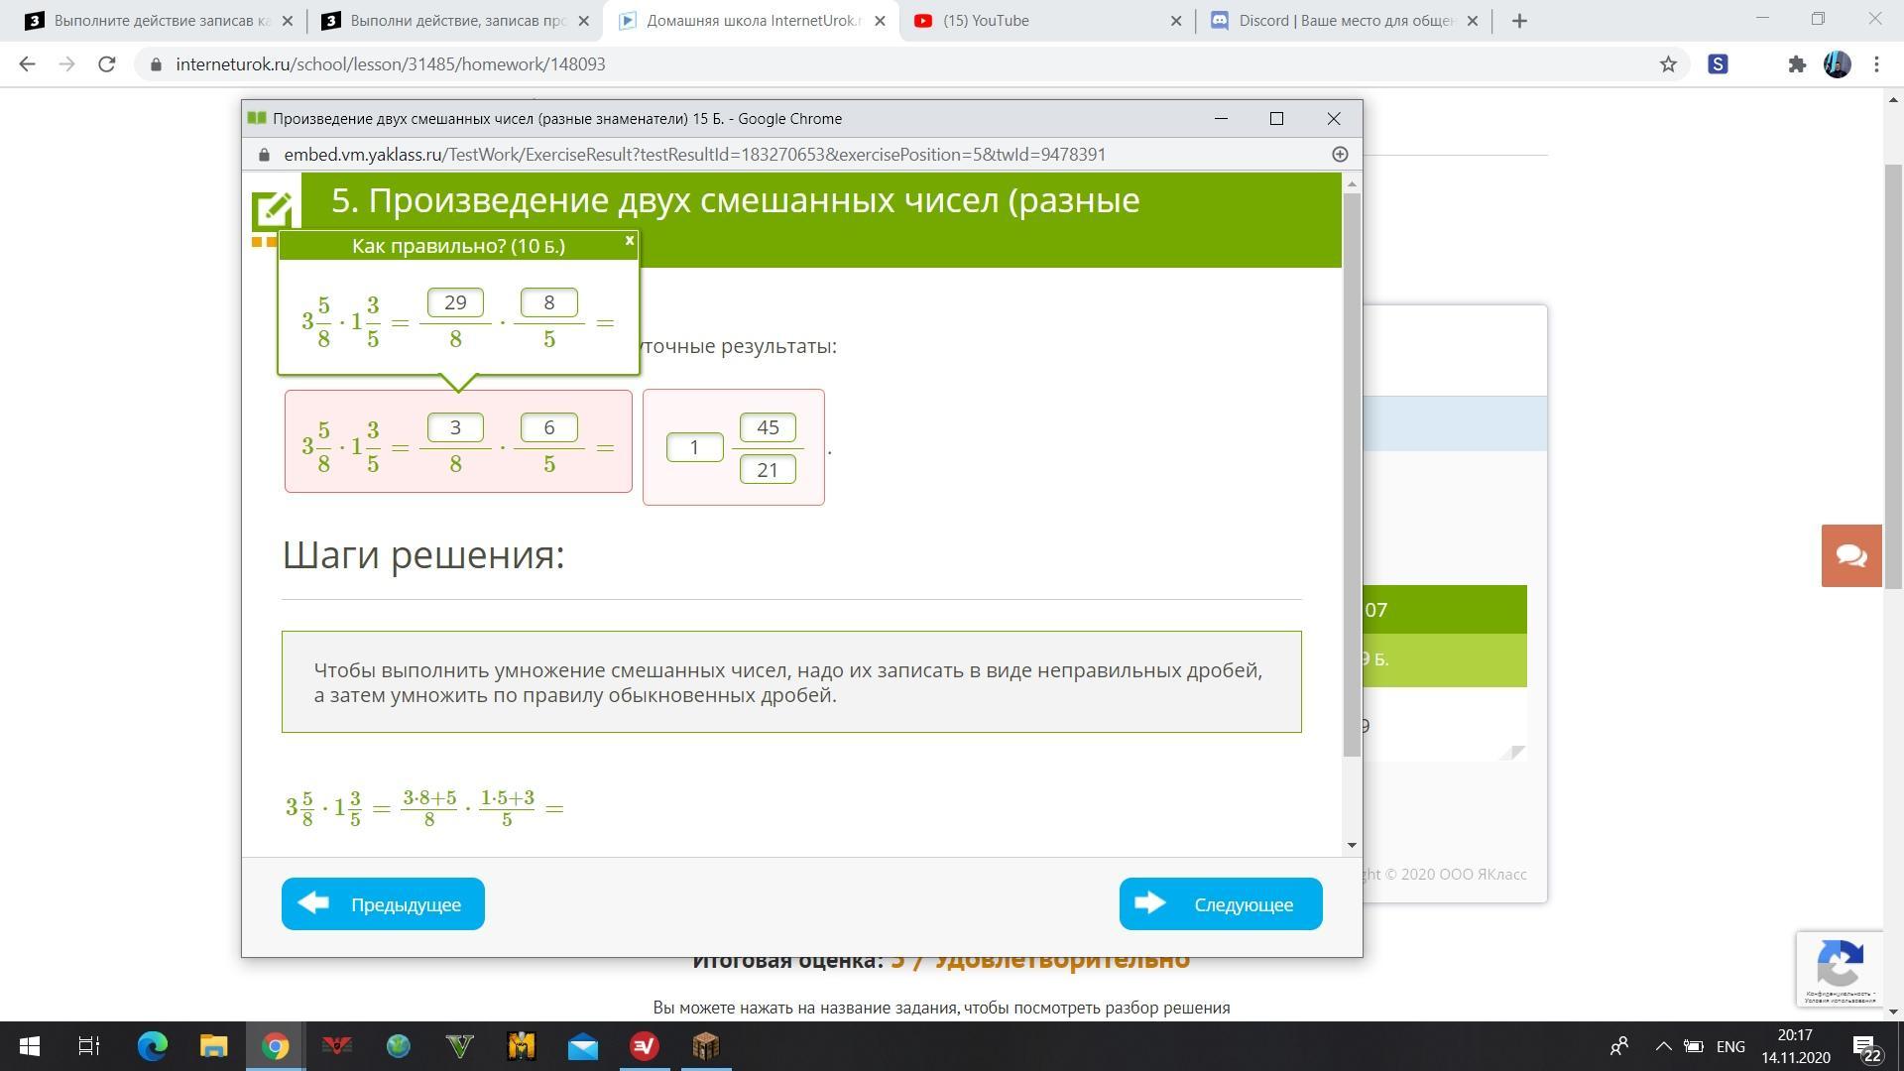Screen dimensions: 1904x1071
Task: Click the whole number input containing 1
Action: coord(694,447)
